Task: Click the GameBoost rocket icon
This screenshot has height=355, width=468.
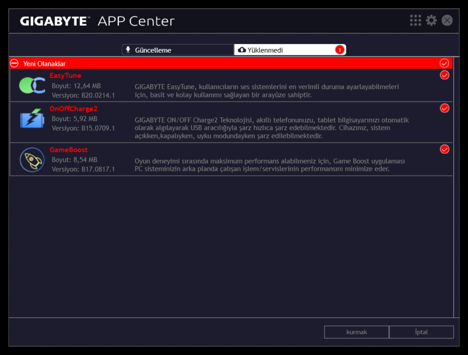Action: [32, 160]
